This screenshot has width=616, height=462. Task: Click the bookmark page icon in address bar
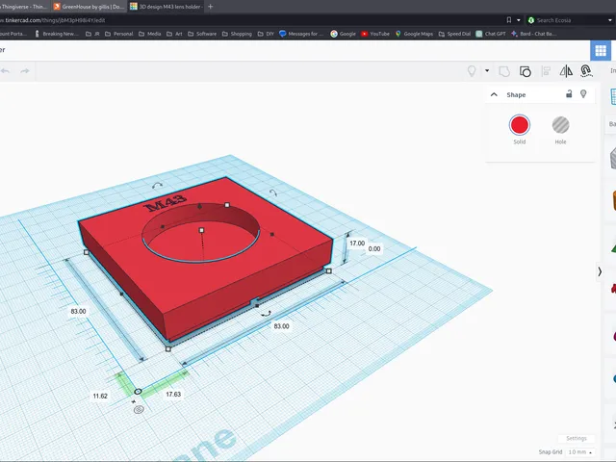click(x=509, y=20)
